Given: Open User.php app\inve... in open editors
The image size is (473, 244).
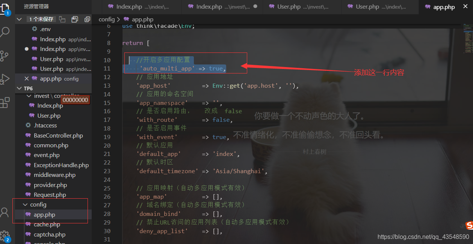Looking at the screenshot, I should pos(53,59).
